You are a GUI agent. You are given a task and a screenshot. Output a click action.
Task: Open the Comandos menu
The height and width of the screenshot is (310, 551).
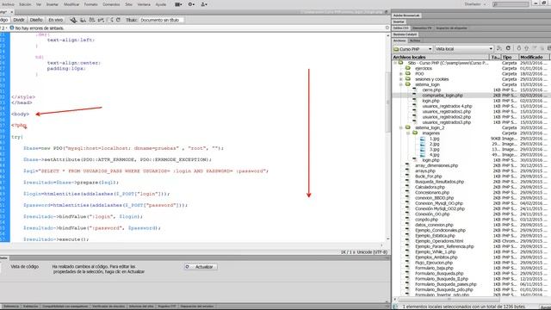pyautogui.click(x=111, y=4)
